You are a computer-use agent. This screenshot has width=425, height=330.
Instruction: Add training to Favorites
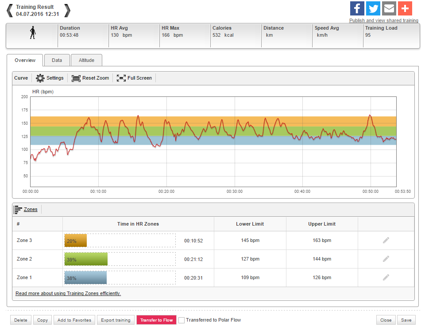[x=74, y=320]
